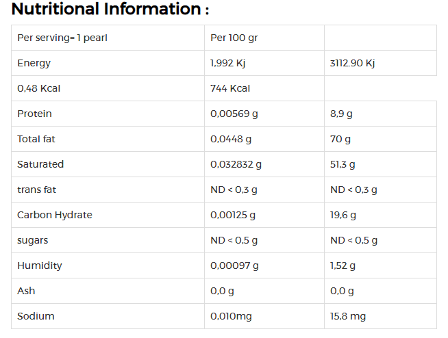Select the Saturated row label
The image size is (448, 338).
(40, 164)
